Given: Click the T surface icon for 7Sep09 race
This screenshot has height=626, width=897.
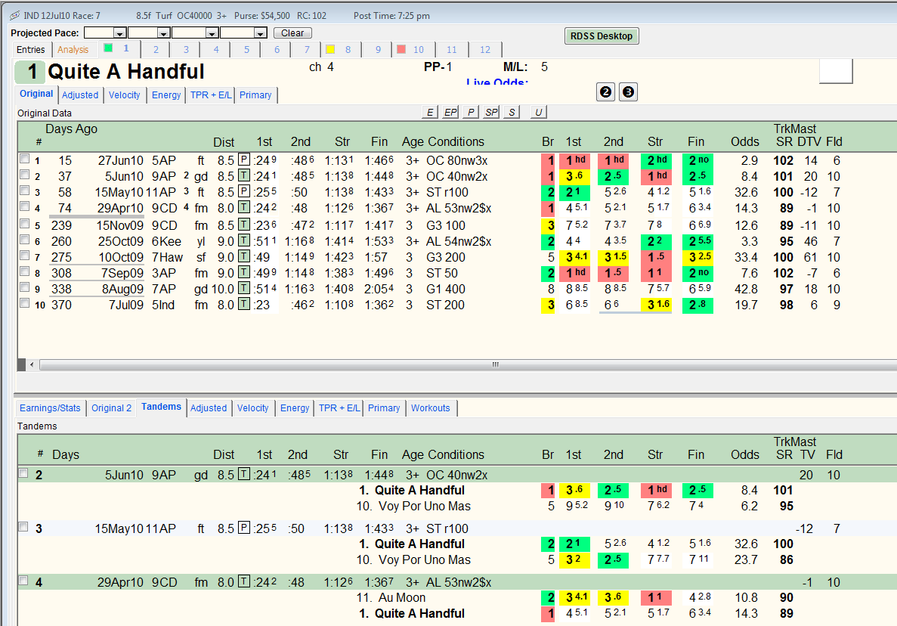Looking at the screenshot, I should 243,272.
